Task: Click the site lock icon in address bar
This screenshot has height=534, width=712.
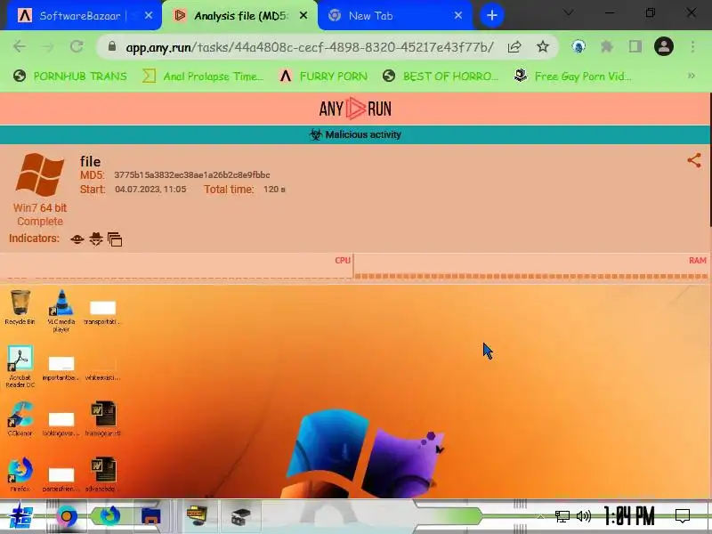Action: (112, 46)
